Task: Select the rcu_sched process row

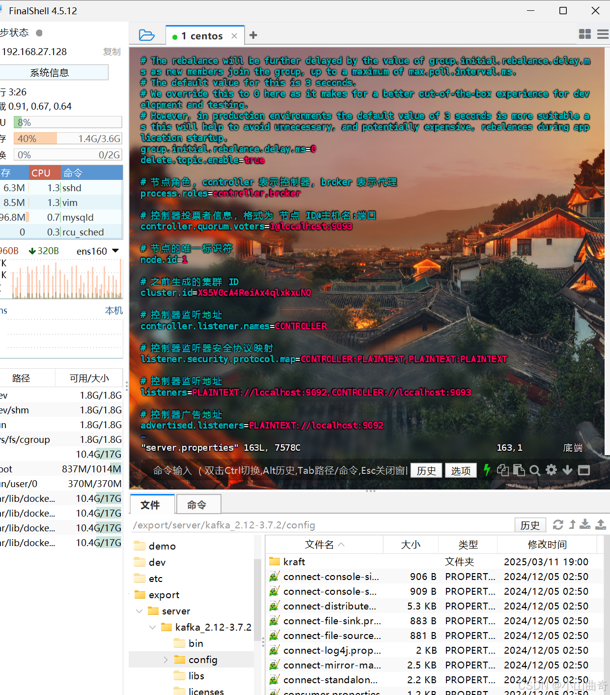Action: [61, 232]
